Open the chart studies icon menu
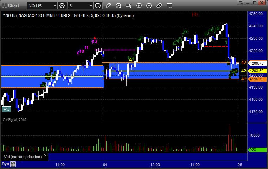This screenshot has width=268, height=169. 118,6
